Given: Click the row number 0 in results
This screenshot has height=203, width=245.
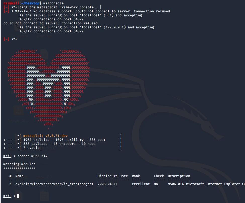Looking at the screenshot, I should click(10, 184).
